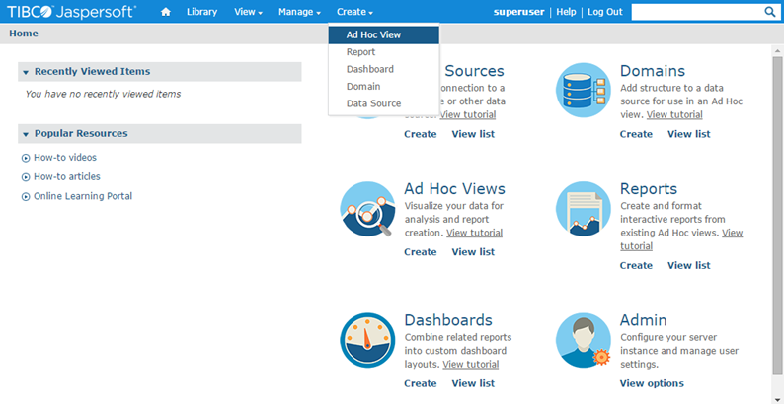This screenshot has height=404, width=784.
Task: Open View tutorial link for Reports
Action: point(732,233)
